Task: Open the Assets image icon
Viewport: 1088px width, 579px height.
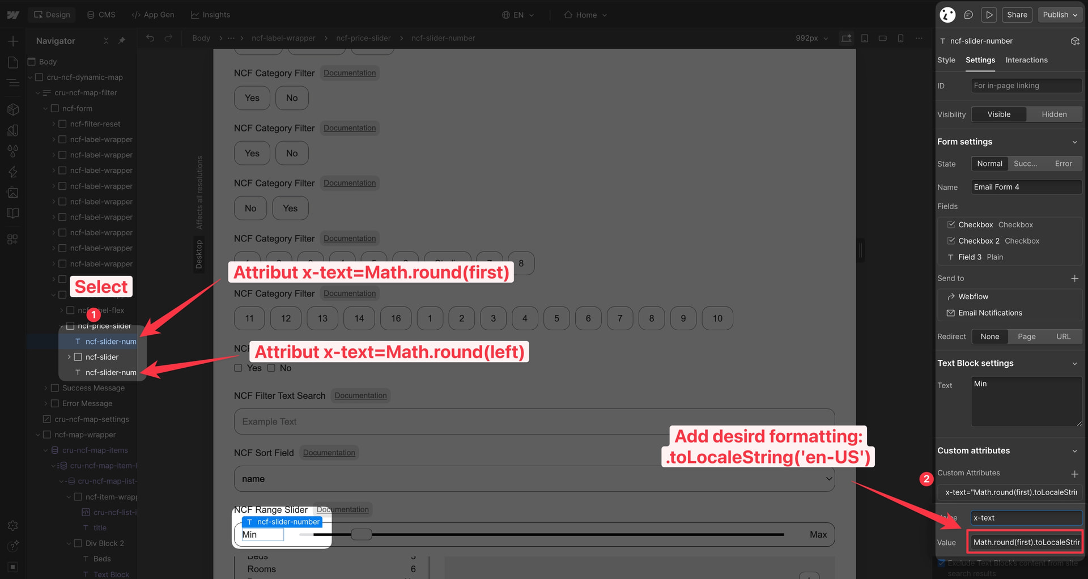Action: point(12,193)
